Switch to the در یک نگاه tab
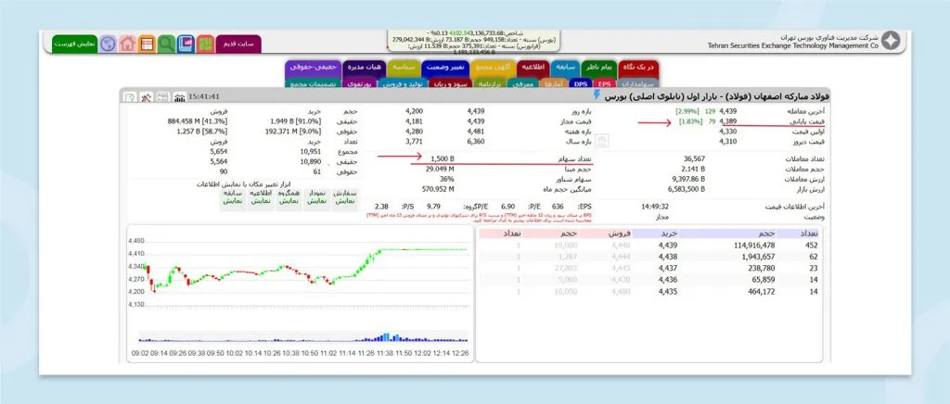This screenshot has height=404, width=950. 639,67
